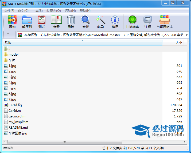Screen dimensions: 191x153
Task: Select the model folder icon
Action: [6, 54]
